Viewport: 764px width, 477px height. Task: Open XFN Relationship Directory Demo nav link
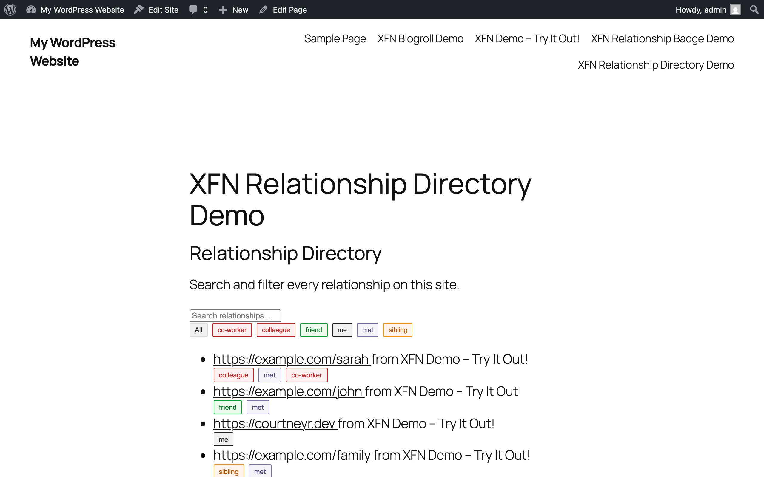[656, 65]
